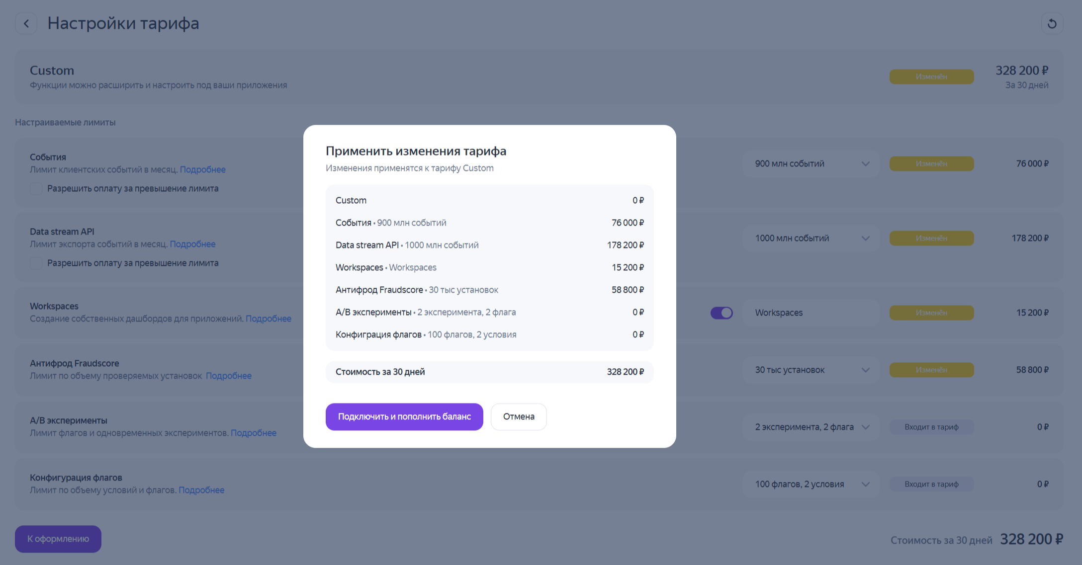
Task: Enable overage payment checkbox for Data stream API
Action: pos(36,263)
